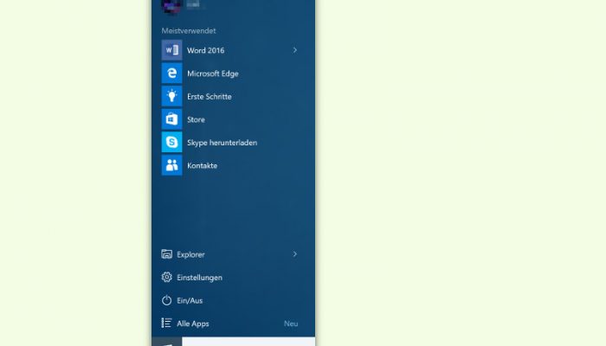Image resolution: width=606 pixels, height=346 pixels.
Task: Click the Ein/Aus power icon
Action: pyautogui.click(x=166, y=300)
